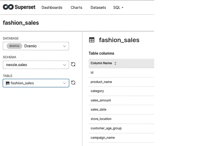Click the DATABASE label
This screenshot has height=146, width=202.
tap(11, 38)
